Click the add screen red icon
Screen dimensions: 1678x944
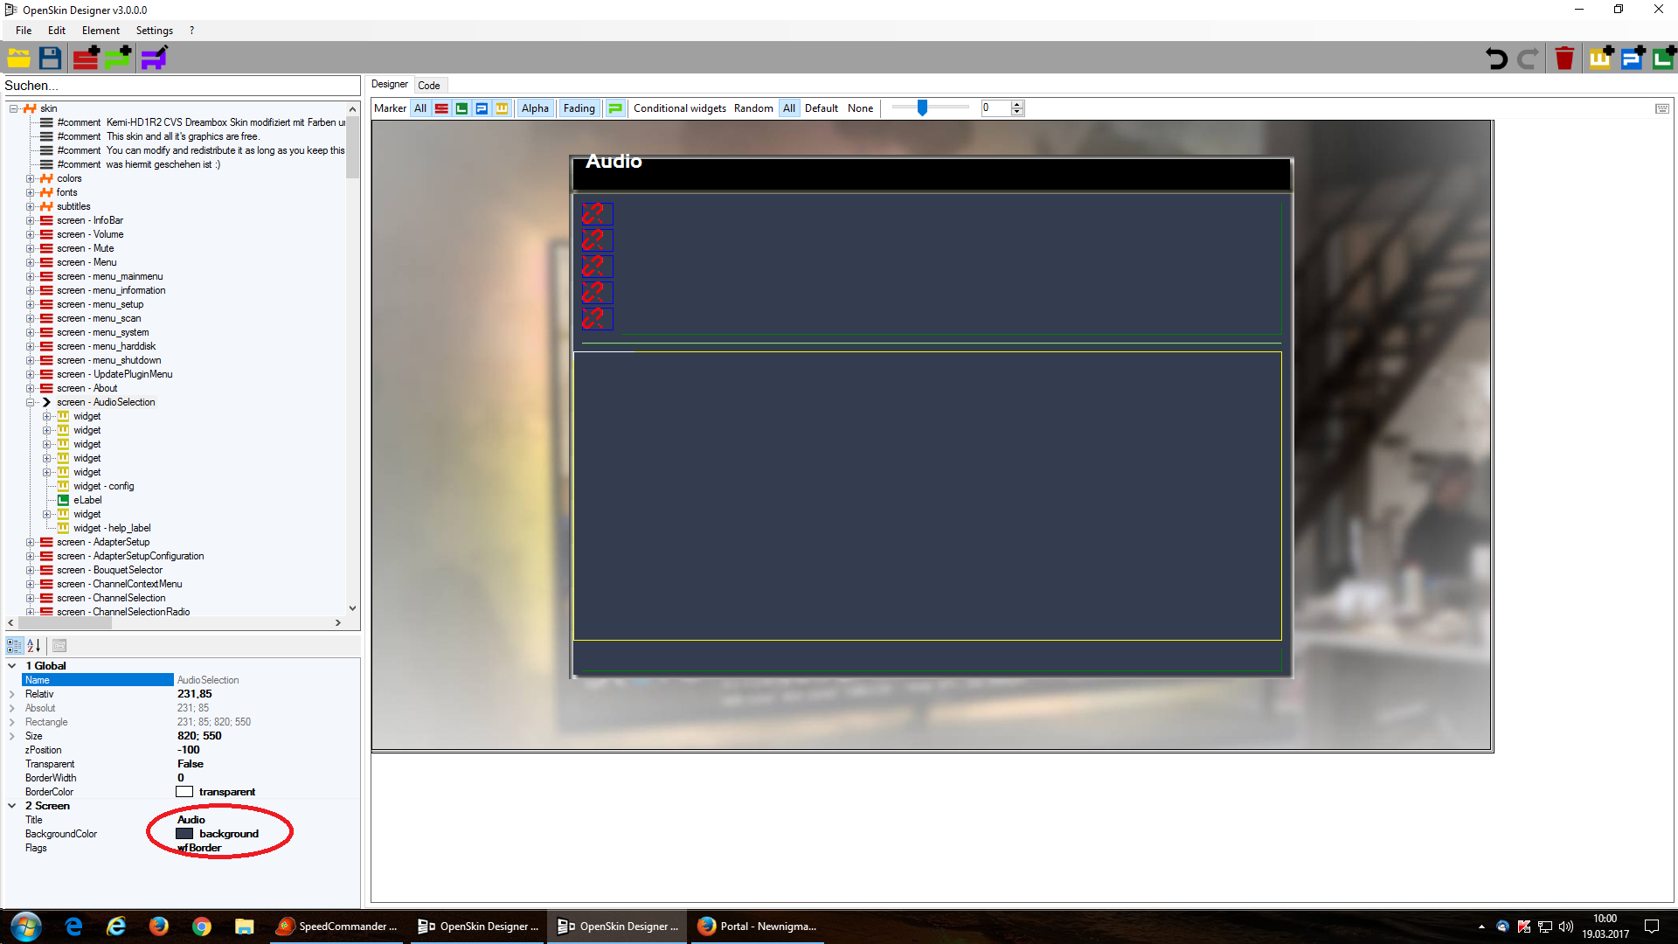click(x=86, y=59)
